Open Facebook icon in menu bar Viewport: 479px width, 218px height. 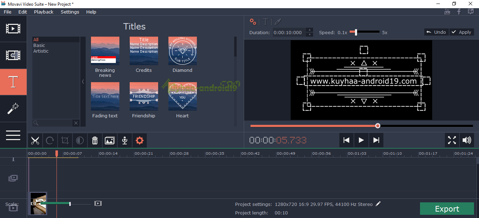(459, 12)
